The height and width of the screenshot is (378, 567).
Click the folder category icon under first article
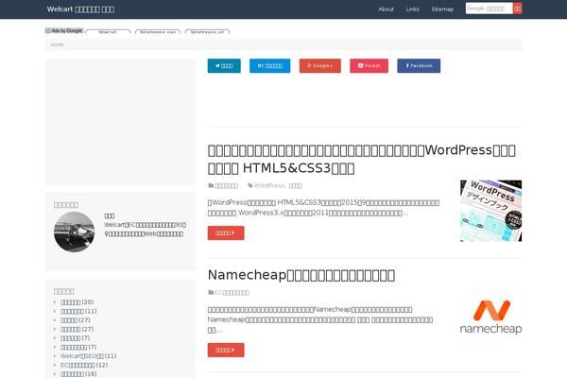[x=211, y=185]
